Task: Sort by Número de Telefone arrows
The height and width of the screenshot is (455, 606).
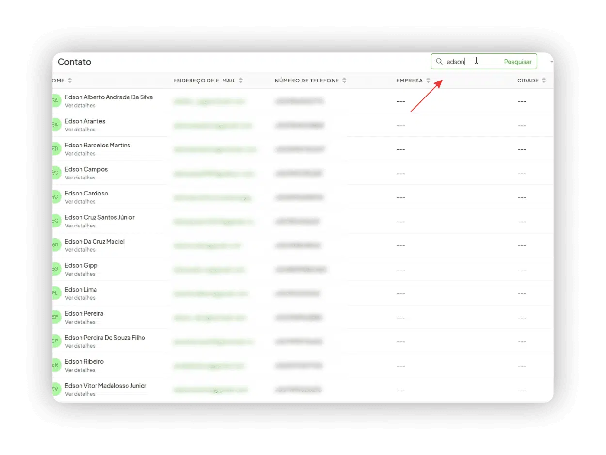Action: click(344, 81)
